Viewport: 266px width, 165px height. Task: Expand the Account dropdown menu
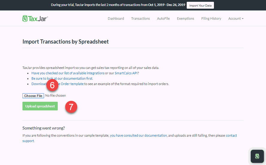[x=235, y=18]
